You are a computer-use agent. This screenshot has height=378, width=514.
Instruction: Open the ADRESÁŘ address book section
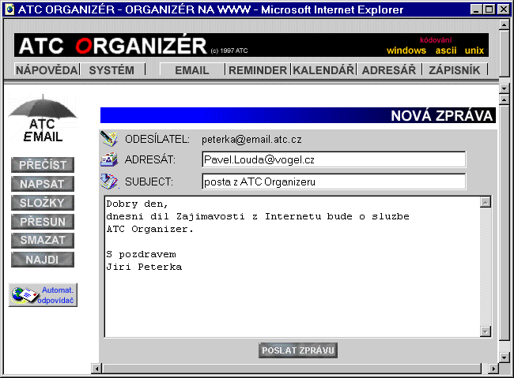click(x=389, y=69)
